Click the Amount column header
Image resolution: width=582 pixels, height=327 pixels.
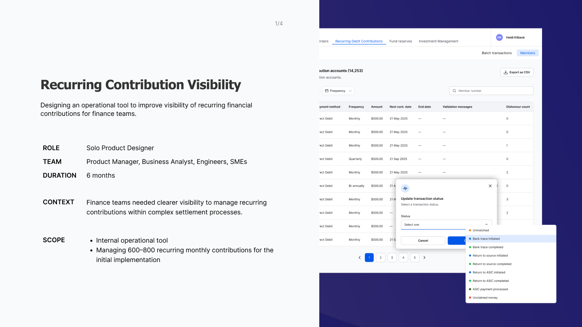[377, 107]
